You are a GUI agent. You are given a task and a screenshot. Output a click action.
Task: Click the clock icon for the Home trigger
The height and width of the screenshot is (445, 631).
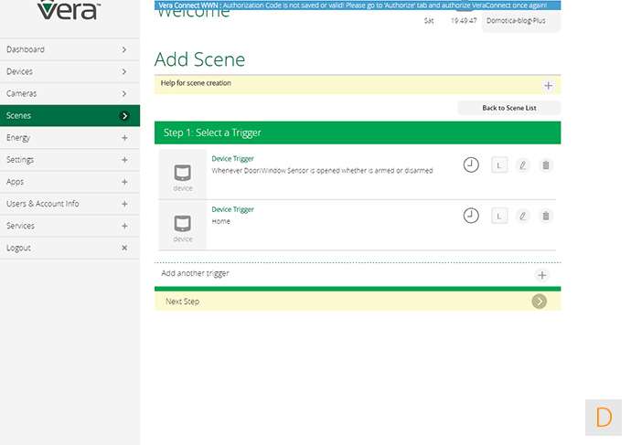[470, 216]
